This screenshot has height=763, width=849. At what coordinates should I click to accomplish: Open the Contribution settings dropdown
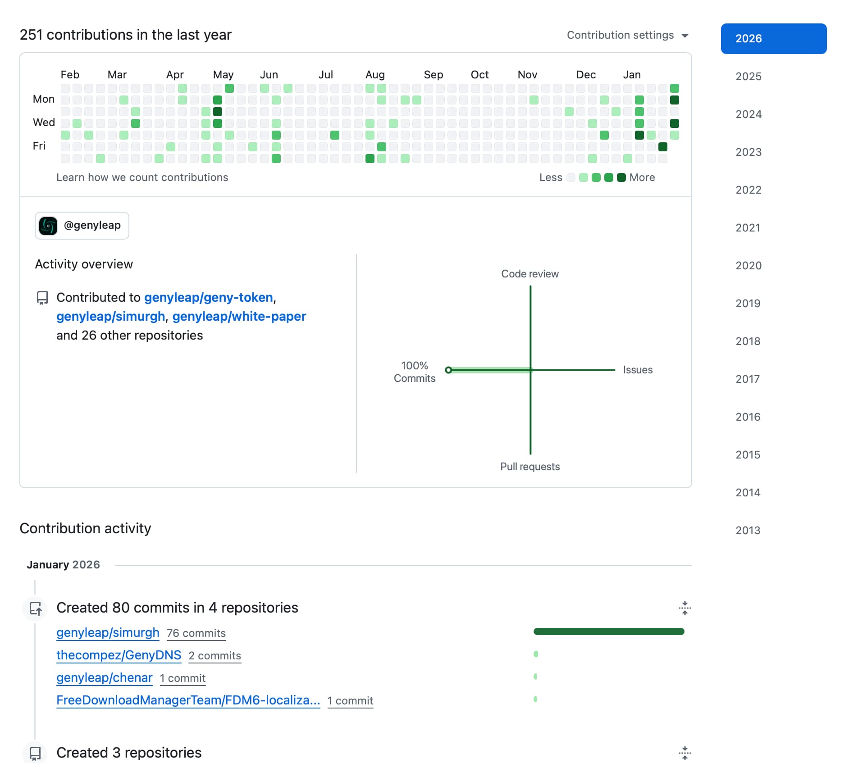tap(627, 35)
